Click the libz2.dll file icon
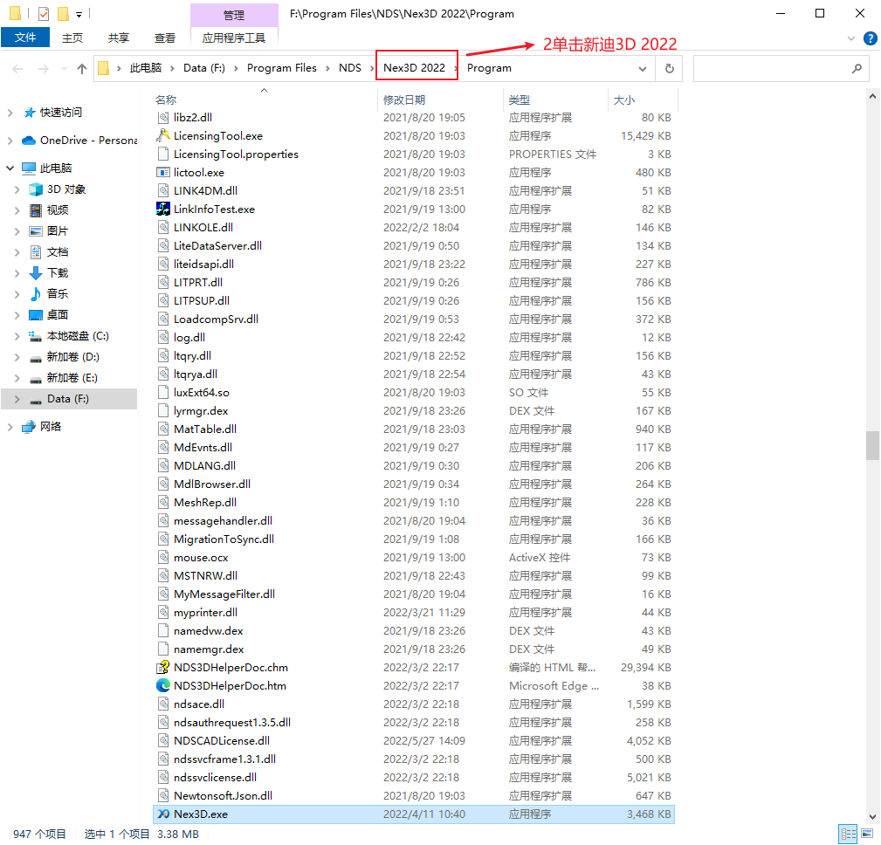Viewport: 881px width, 845px height. [163, 118]
